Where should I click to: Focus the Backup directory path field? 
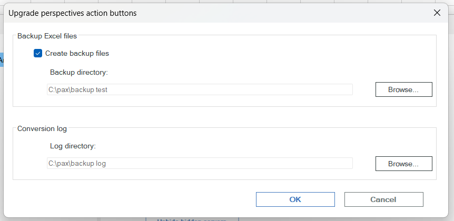[200, 89]
